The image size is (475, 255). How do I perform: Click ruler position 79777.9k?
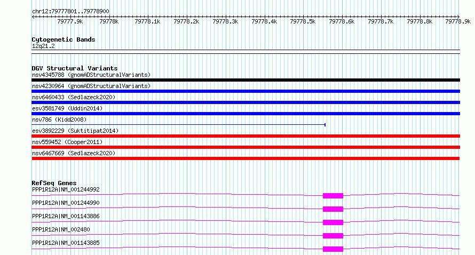click(x=70, y=21)
